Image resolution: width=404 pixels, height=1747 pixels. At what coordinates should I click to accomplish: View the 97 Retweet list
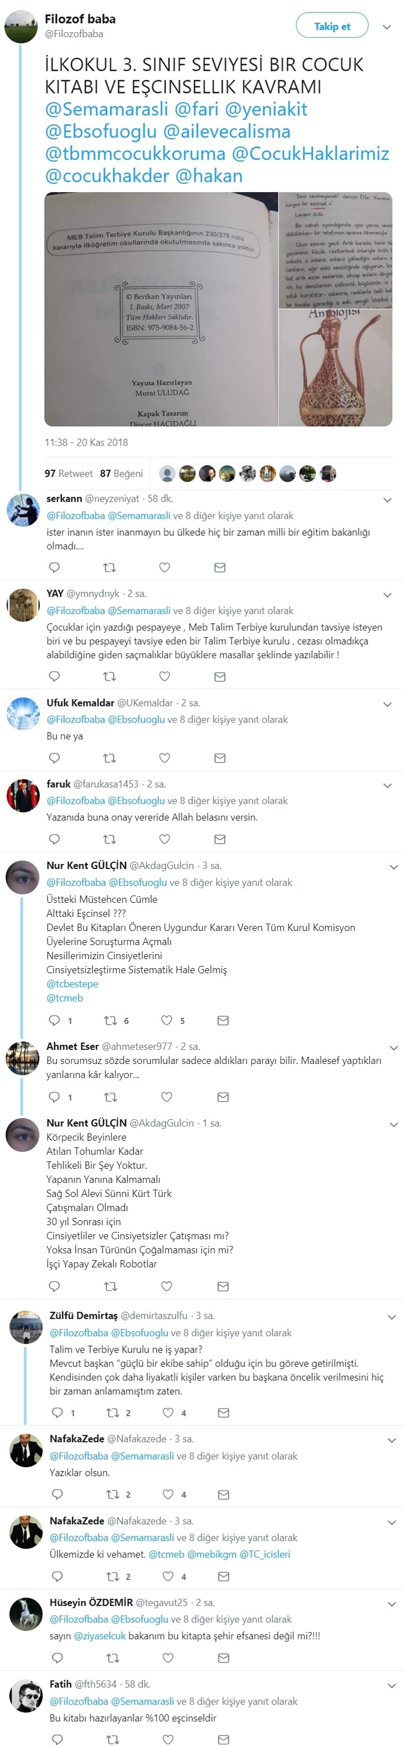click(68, 473)
